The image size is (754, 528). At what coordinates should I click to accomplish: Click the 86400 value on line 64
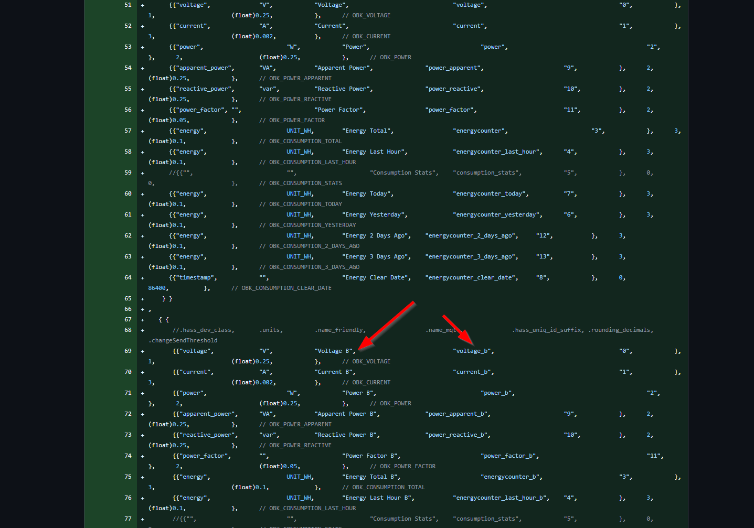click(x=157, y=288)
